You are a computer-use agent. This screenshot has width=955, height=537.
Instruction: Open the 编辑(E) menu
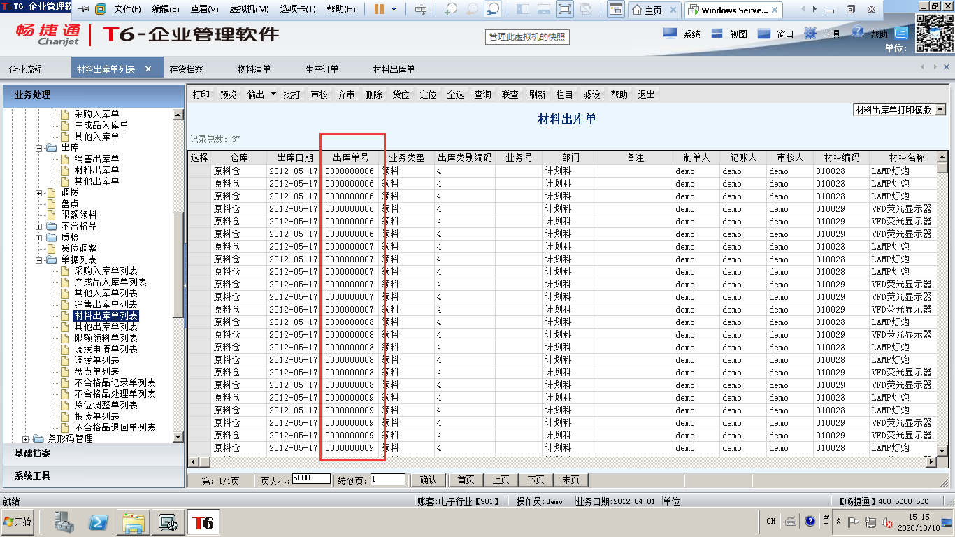(x=165, y=10)
